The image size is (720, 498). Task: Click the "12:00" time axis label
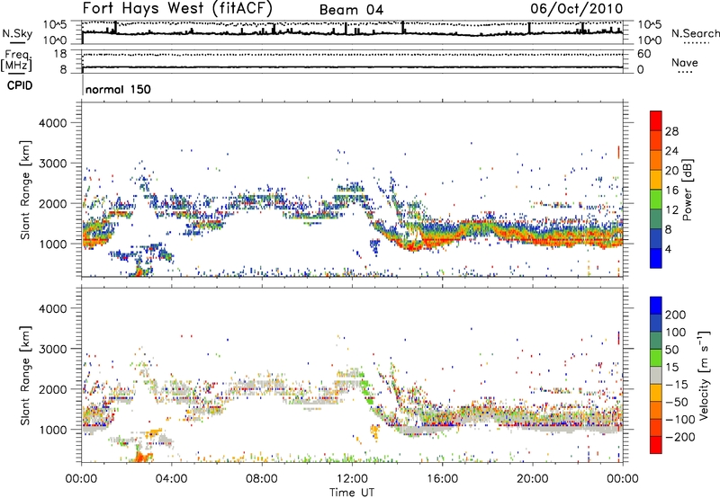pos(352,479)
